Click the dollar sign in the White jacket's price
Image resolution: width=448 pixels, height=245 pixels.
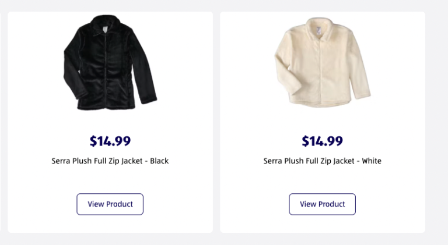click(x=306, y=141)
